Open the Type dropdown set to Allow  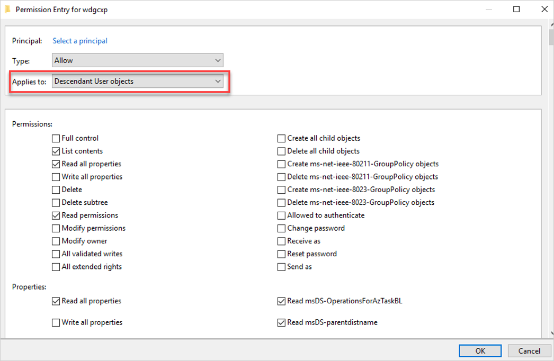[137, 60]
